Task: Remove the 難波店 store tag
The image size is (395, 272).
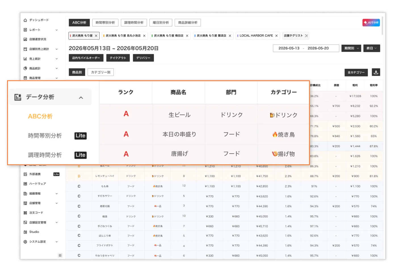Action: tap(230, 36)
